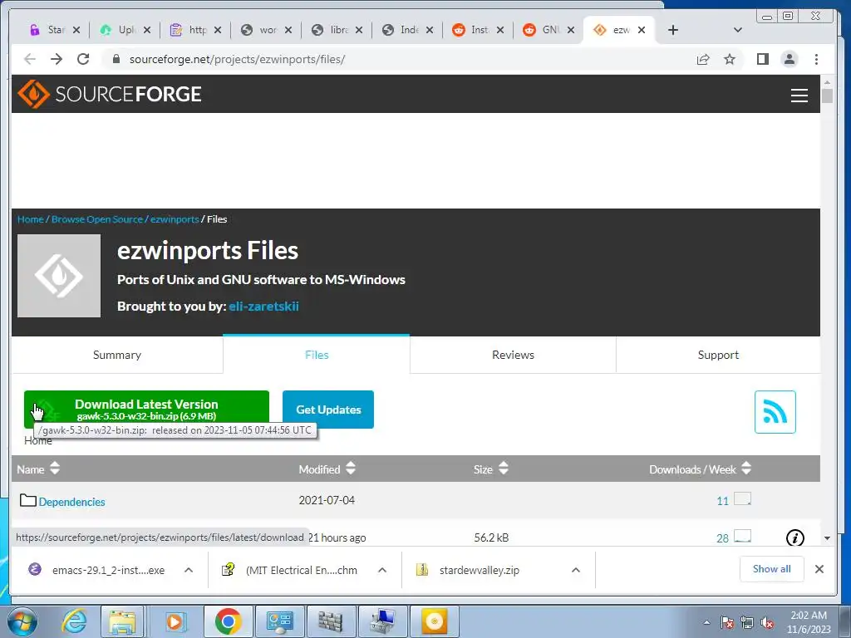Screen dimensions: 851x638
Task: Expand emacs-29.1_2 download options
Action: pyautogui.click(x=189, y=570)
